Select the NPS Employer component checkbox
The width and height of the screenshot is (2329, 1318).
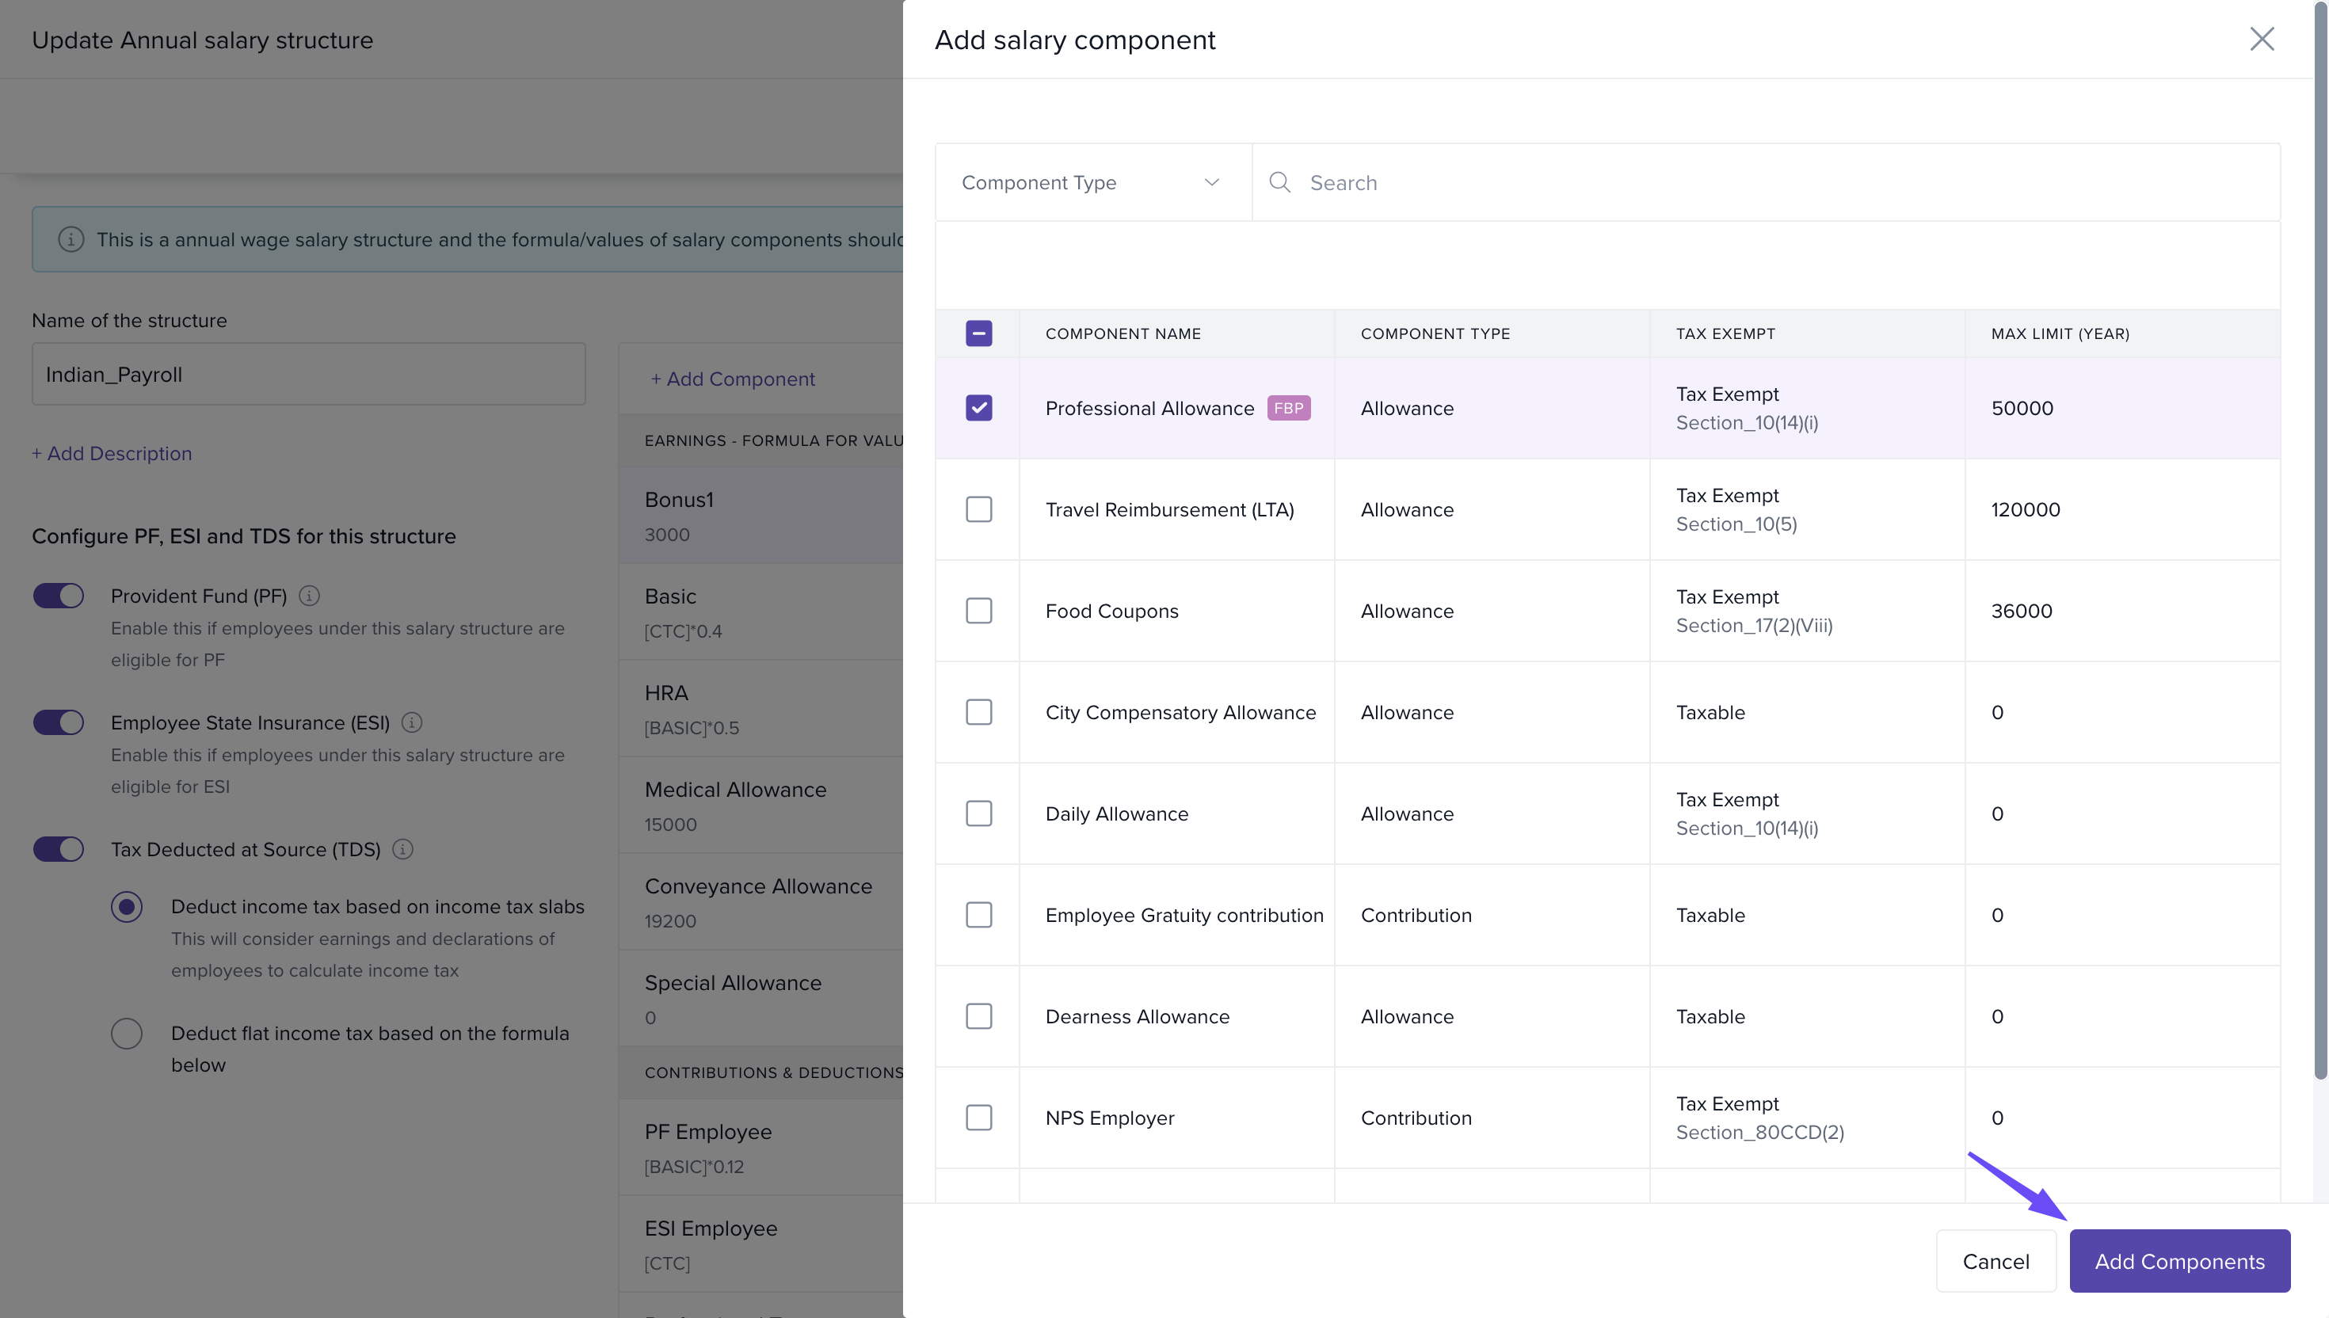(x=978, y=1118)
